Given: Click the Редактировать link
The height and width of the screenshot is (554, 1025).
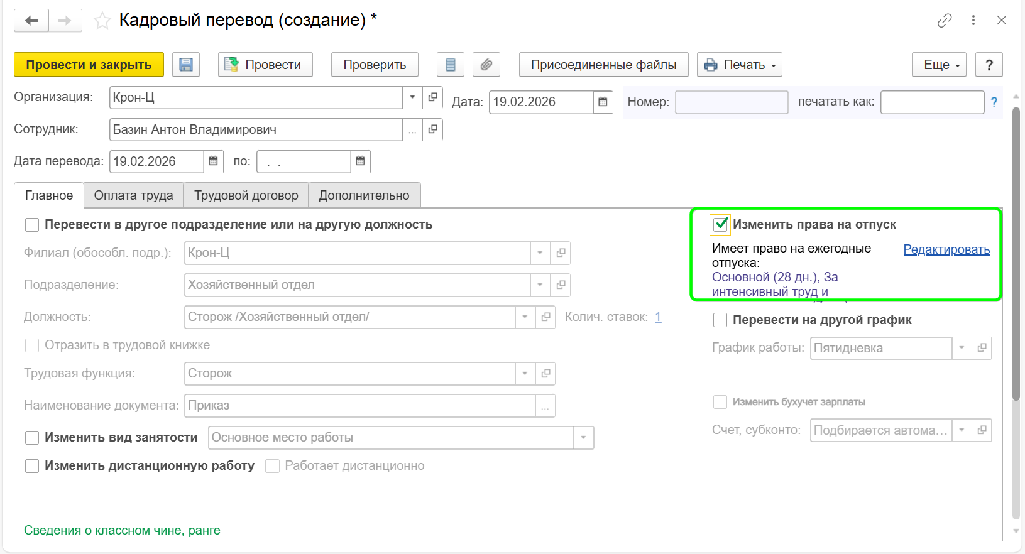Looking at the screenshot, I should (x=946, y=249).
